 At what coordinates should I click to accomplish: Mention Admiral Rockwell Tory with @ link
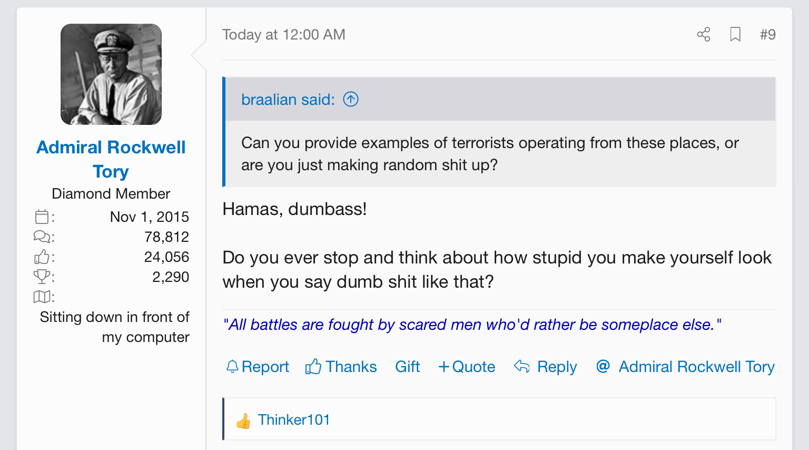[x=685, y=367]
